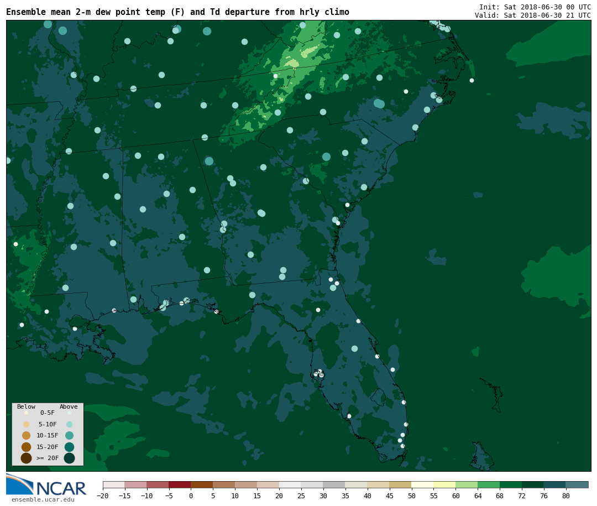
Task: Select the green swatch between 64 and 68
Action: click(x=489, y=484)
